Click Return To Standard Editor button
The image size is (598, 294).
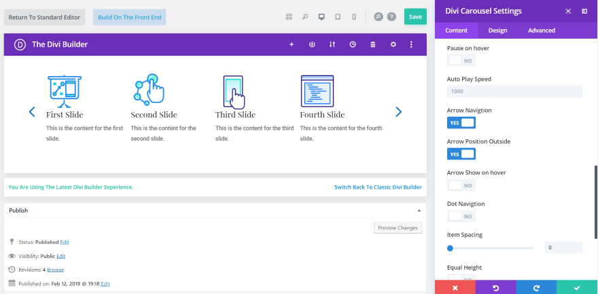[44, 17]
